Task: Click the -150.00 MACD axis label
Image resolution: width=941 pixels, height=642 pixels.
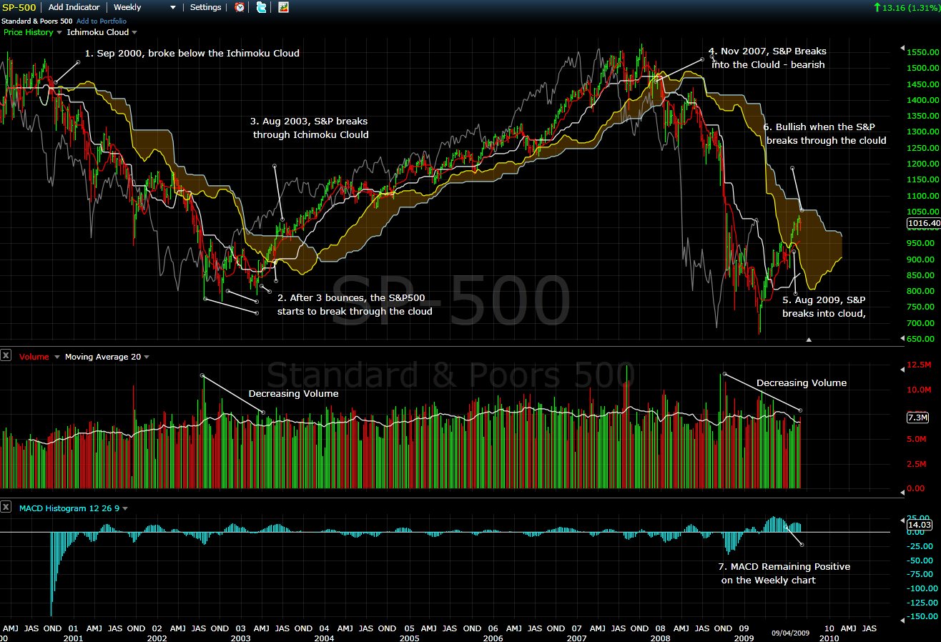Action: click(922, 616)
